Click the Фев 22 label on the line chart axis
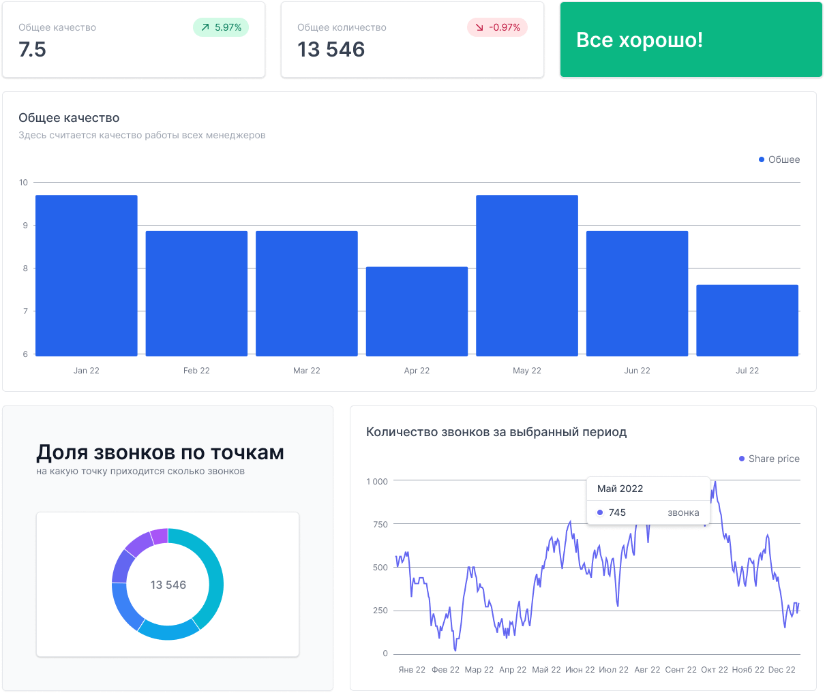The height and width of the screenshot is (693, 825). (446, 670)
